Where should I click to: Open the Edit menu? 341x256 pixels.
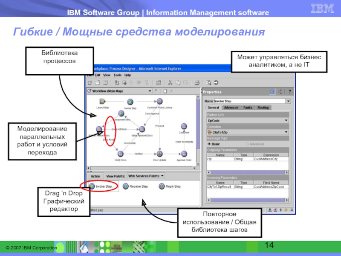[98, 75]
